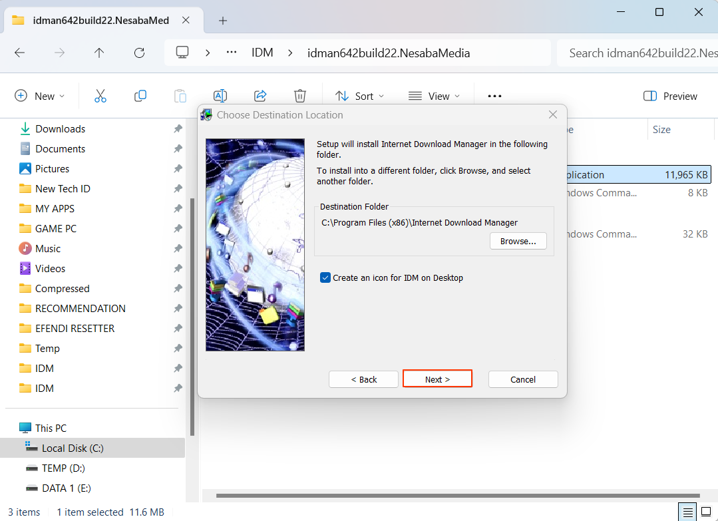Switch to Details view in status bar
The image size is (718, 521).
coord(687,512)
